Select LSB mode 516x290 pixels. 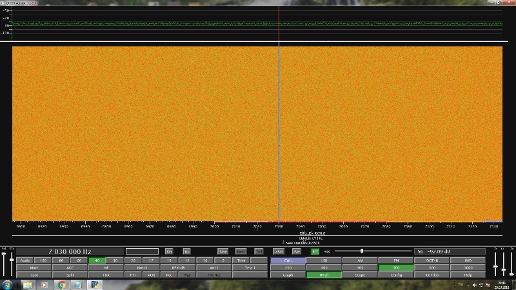click(324, 260)
